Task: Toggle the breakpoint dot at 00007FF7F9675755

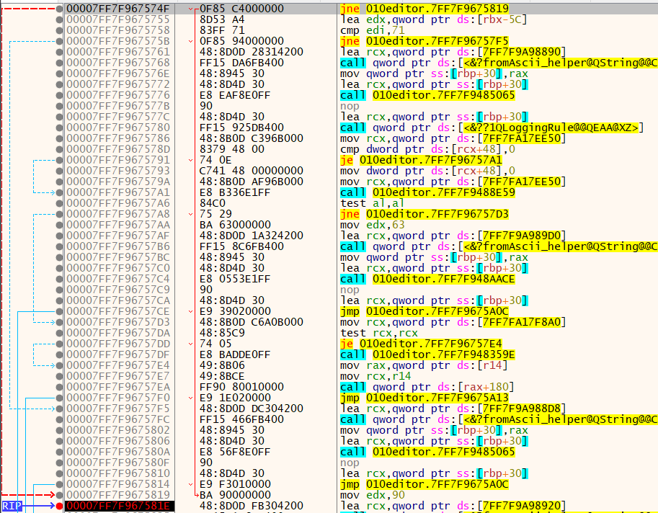Action: click(59, 19)
